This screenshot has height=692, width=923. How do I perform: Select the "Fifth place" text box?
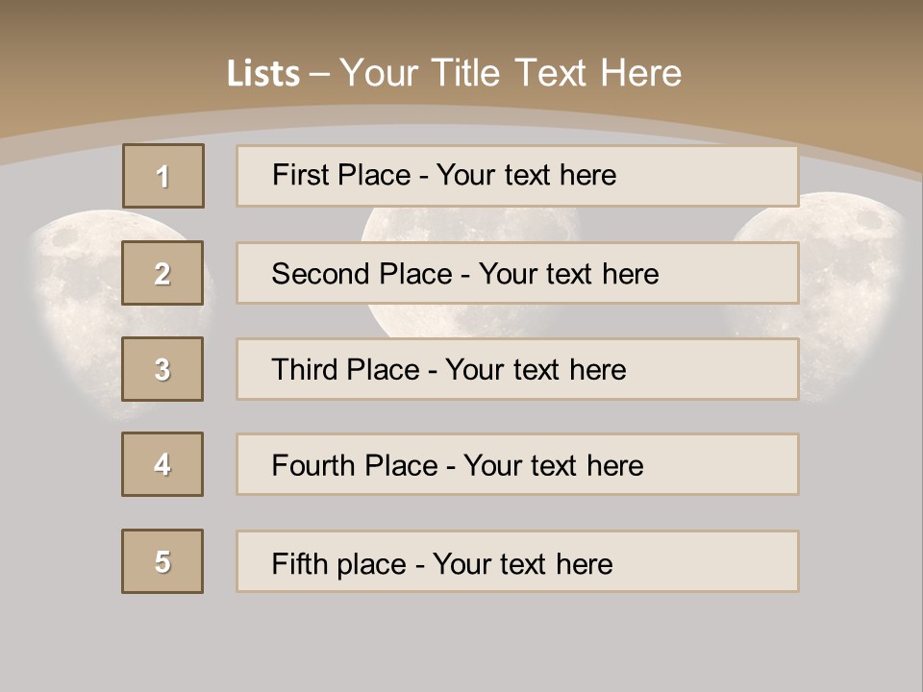tap(517, 562)
